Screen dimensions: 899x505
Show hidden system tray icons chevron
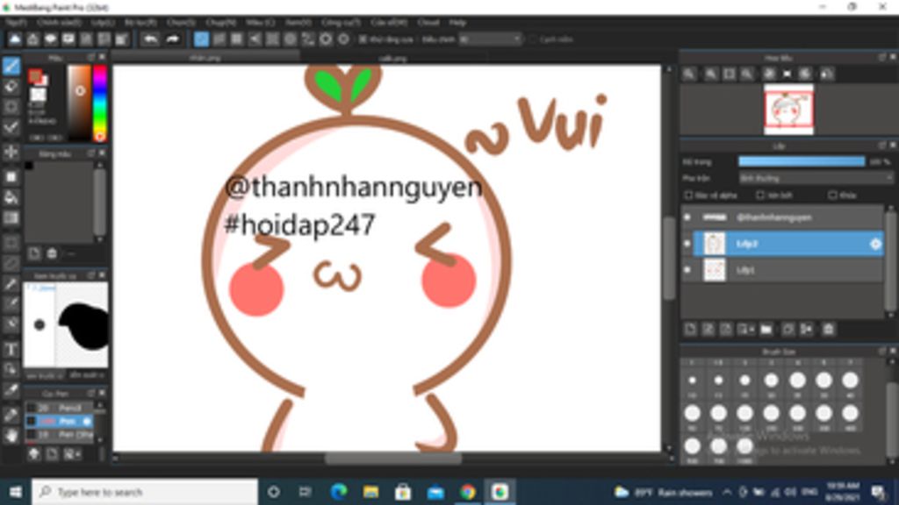coord(727,492)
